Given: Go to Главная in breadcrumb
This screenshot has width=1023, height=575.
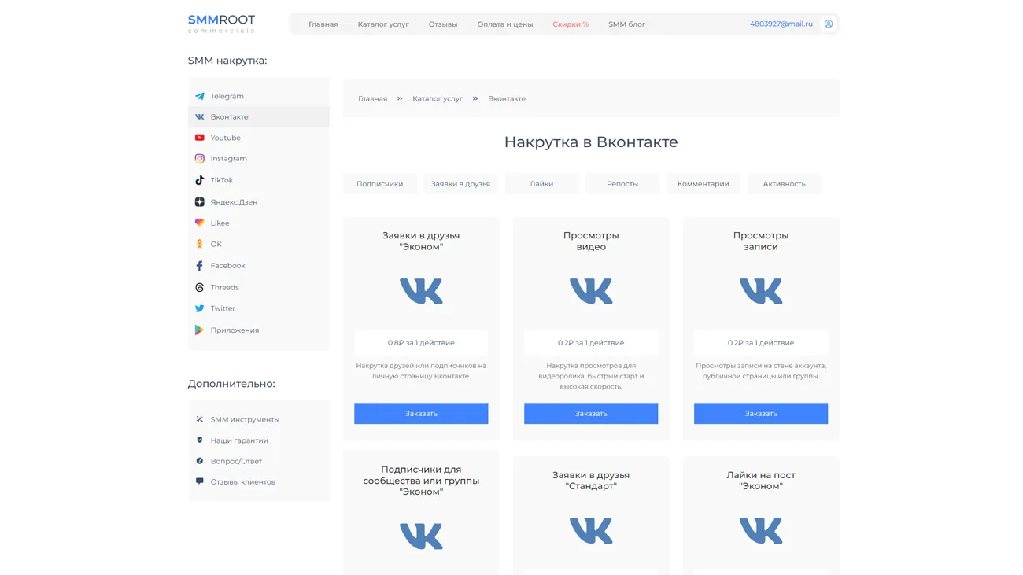Looking at the screenshot, I should pyautogui.click(x=372, y=99).
